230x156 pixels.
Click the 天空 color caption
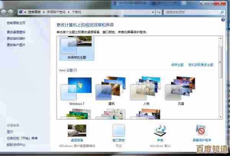(118, 146)
